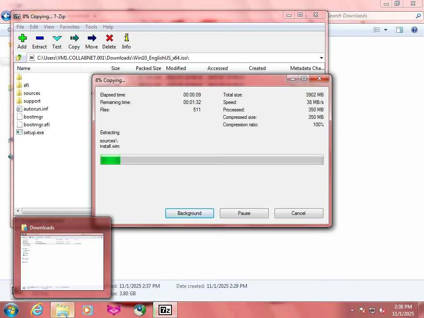Select the sources folder
This screenshot has width=424, height=318.
28,93
